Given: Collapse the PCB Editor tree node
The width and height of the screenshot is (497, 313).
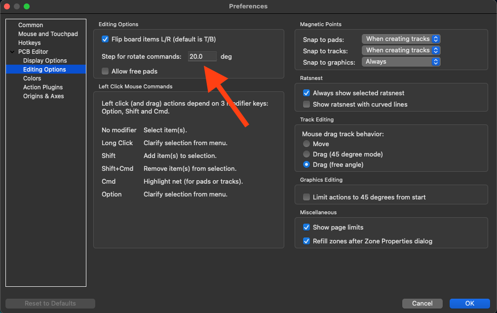Looking at the screenshot, I should coord(12,52).
